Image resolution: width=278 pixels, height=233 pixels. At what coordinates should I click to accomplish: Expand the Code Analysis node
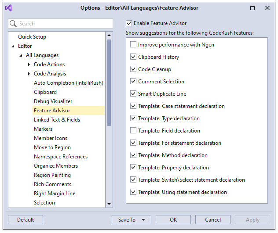(x=29, y=74)
